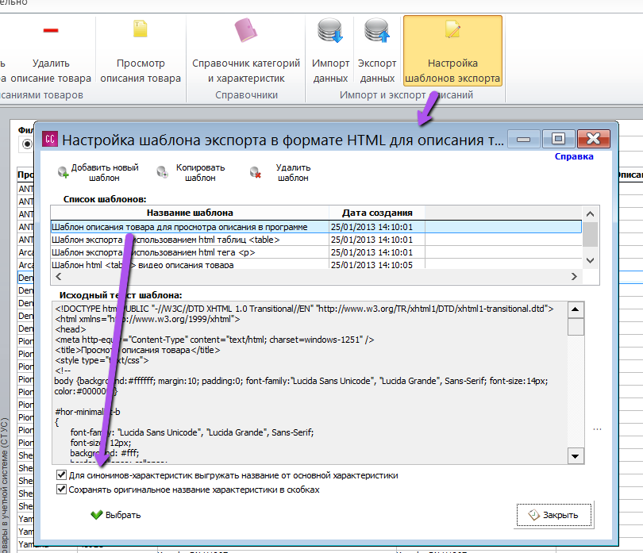Click Удалить описание товара ribbon label

(x=51, y=71)
